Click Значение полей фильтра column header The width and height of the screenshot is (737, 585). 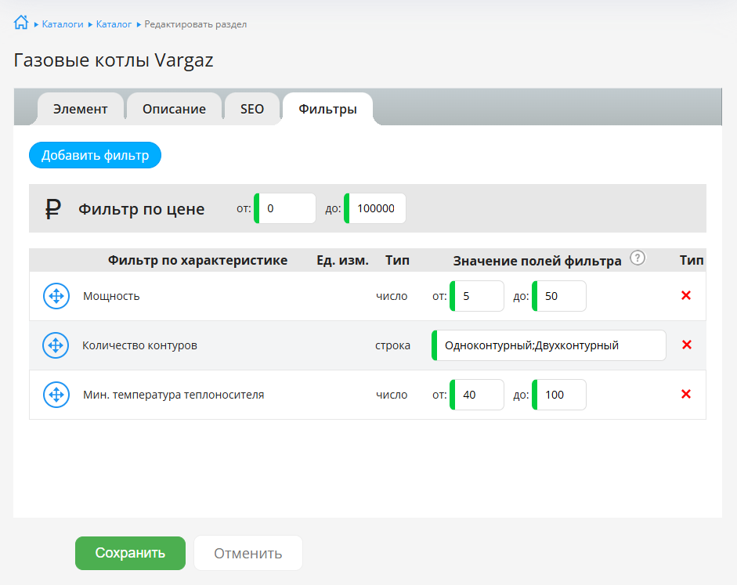[x=537, y=261]
